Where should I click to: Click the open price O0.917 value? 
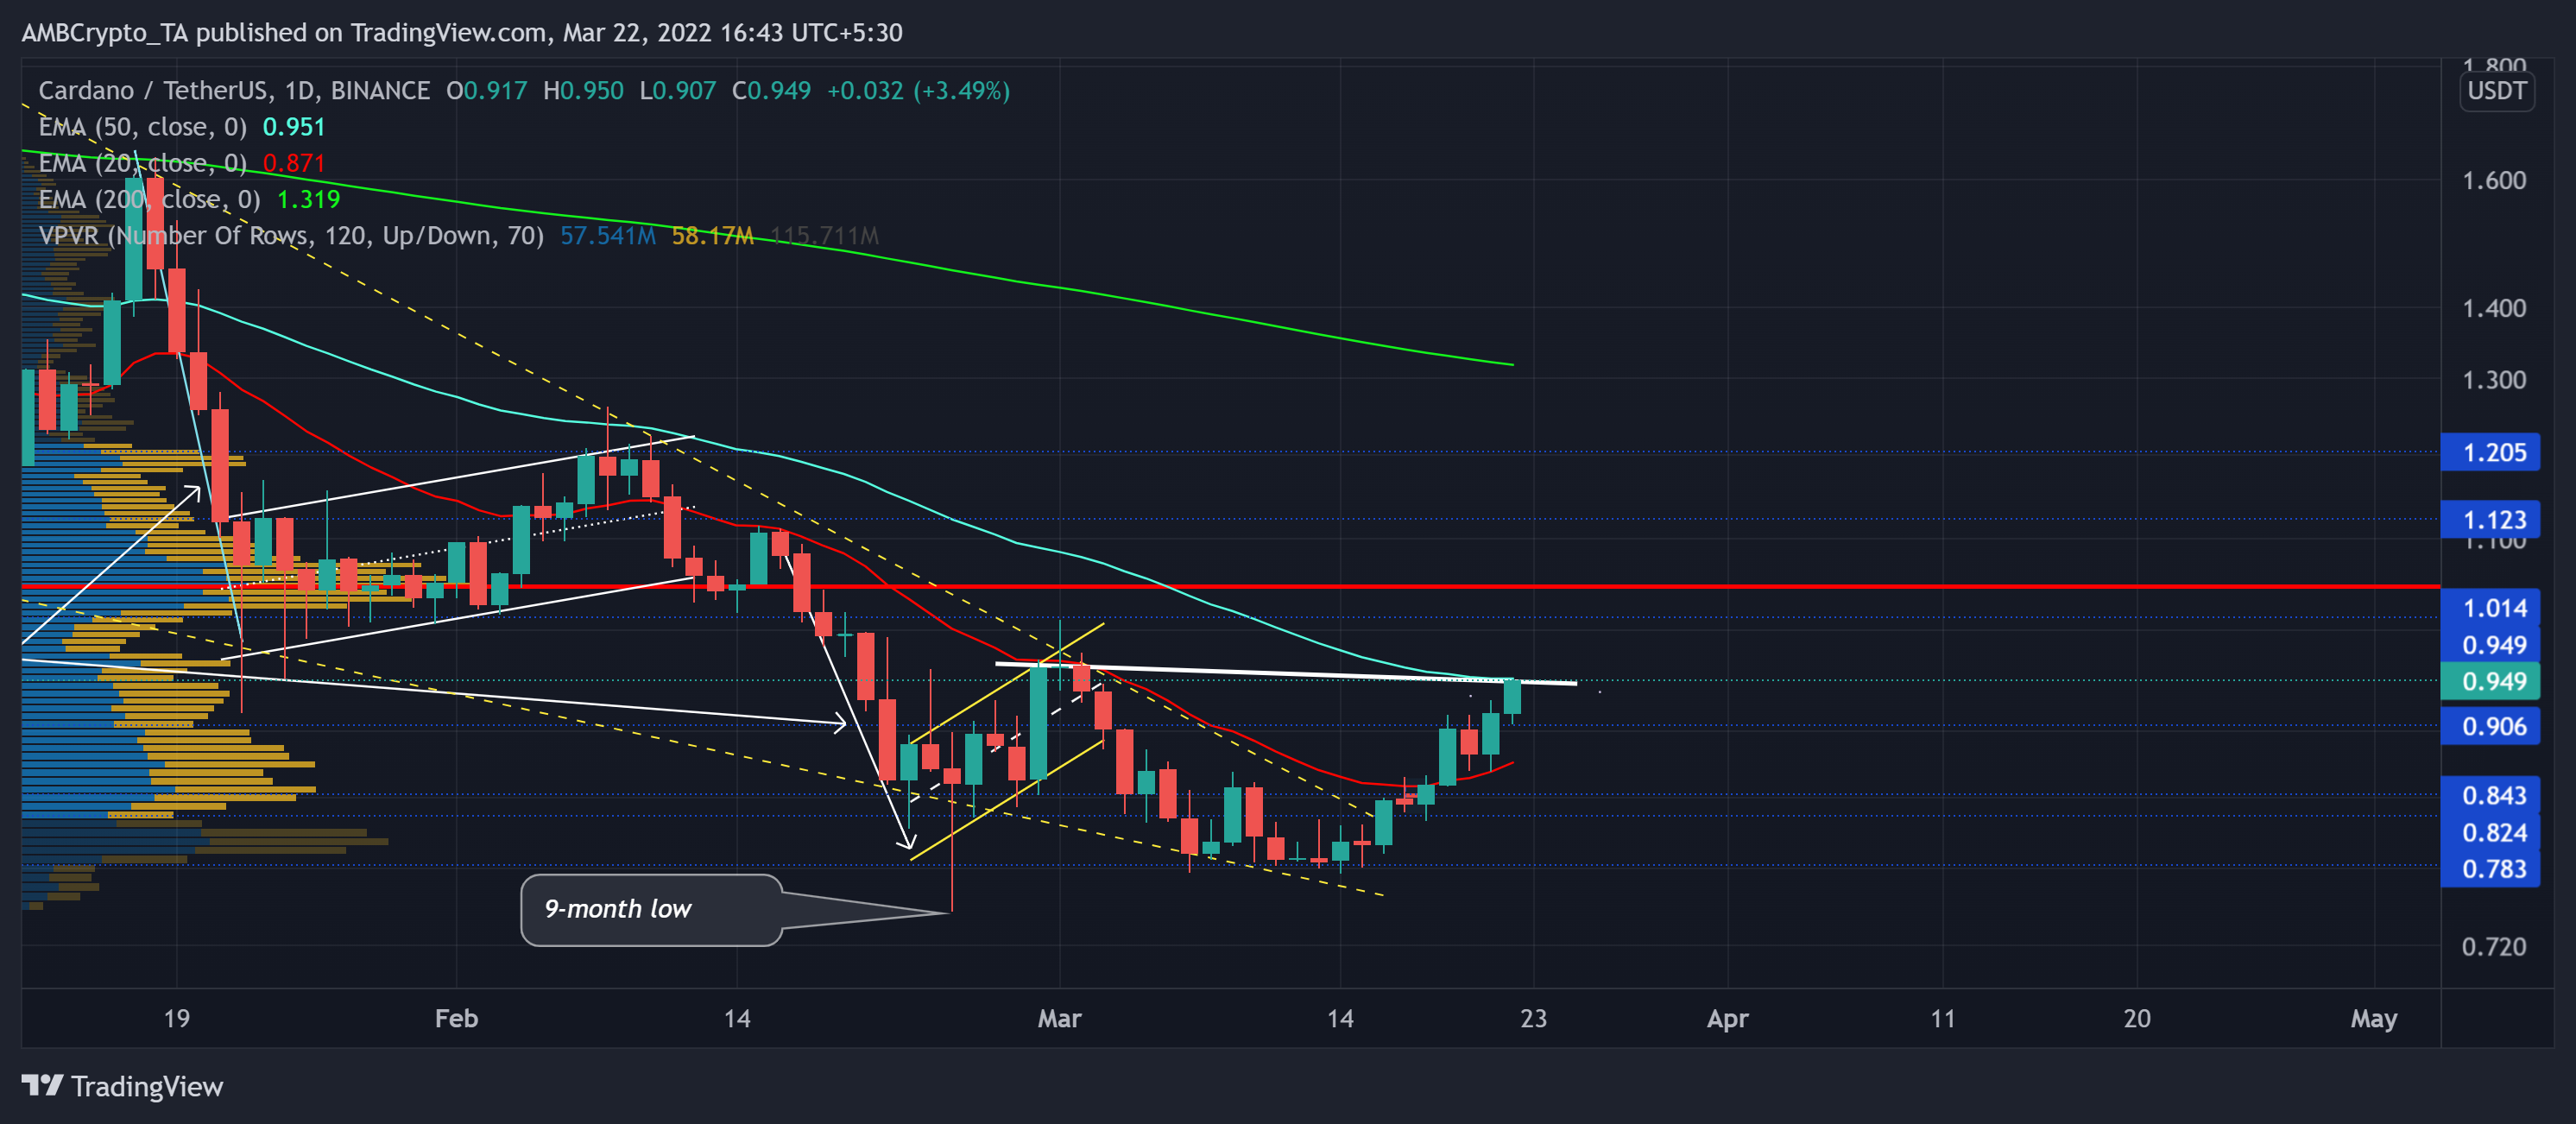coord(486,91)
